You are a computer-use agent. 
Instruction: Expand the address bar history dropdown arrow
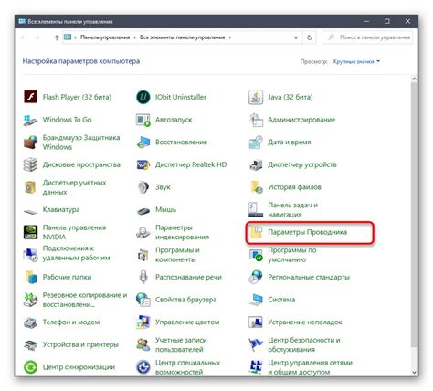pos(296,37)
